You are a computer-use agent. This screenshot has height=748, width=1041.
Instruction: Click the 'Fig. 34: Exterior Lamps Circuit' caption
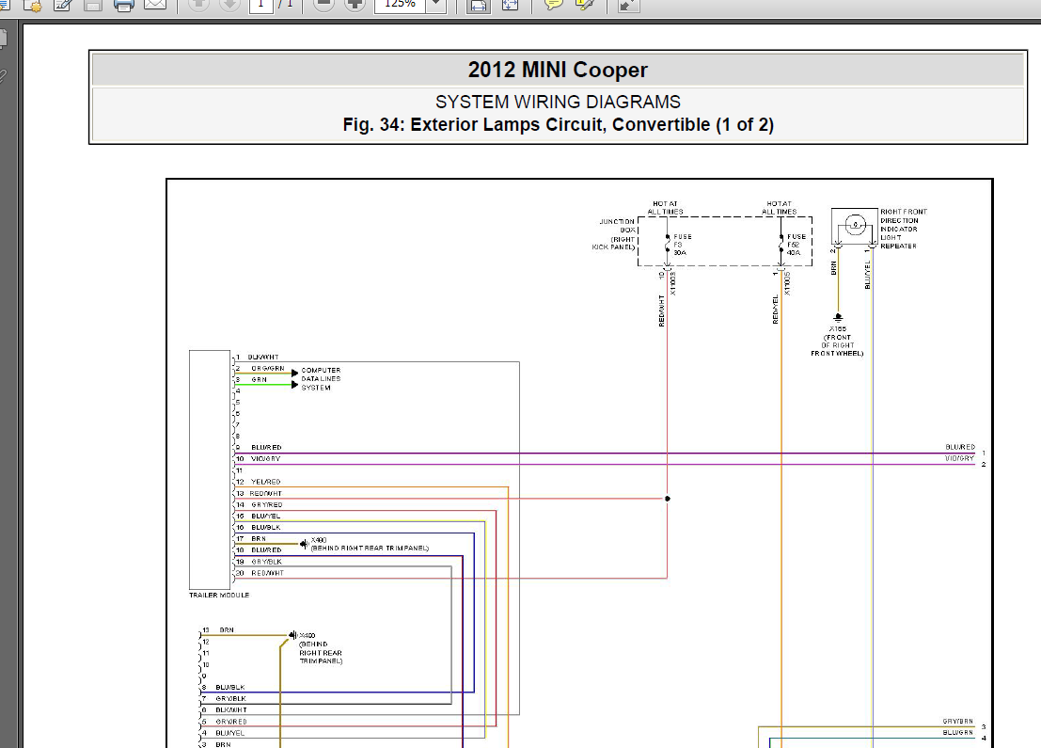click(x=558, y=125)
